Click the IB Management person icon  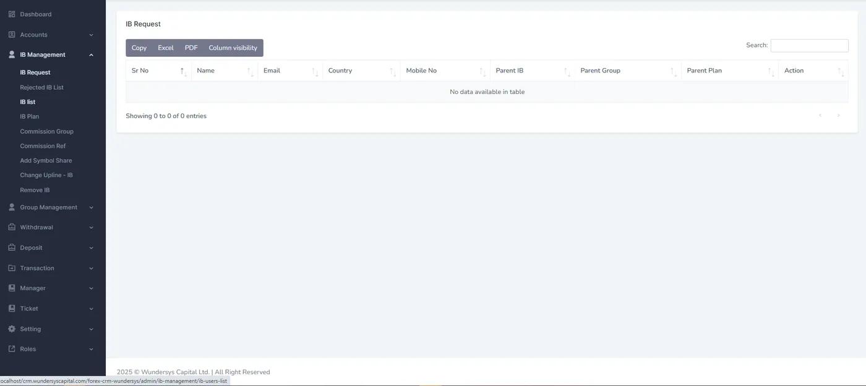coord(12,54)
